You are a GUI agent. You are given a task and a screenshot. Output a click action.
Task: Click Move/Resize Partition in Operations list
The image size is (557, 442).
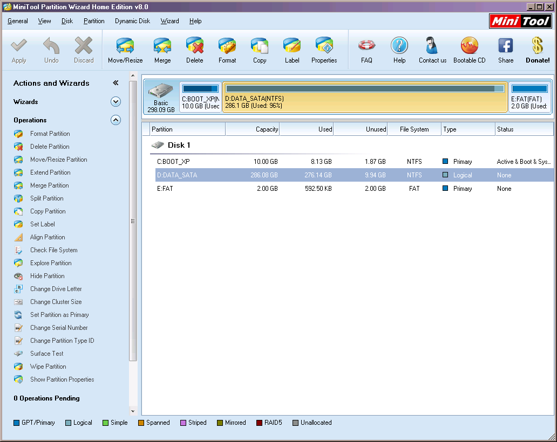pos(59,160)
